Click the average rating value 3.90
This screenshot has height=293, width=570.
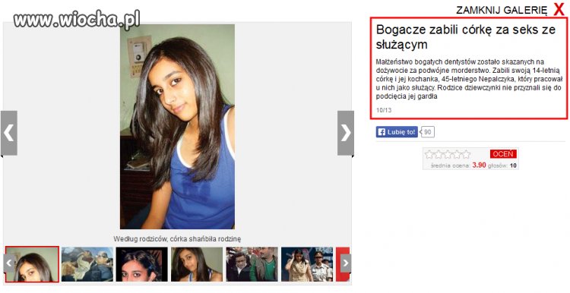coord(479,165)
